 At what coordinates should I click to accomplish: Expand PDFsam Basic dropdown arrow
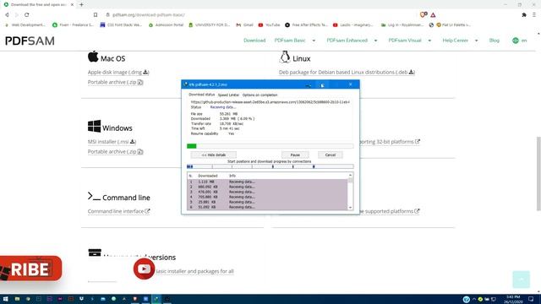314,41
